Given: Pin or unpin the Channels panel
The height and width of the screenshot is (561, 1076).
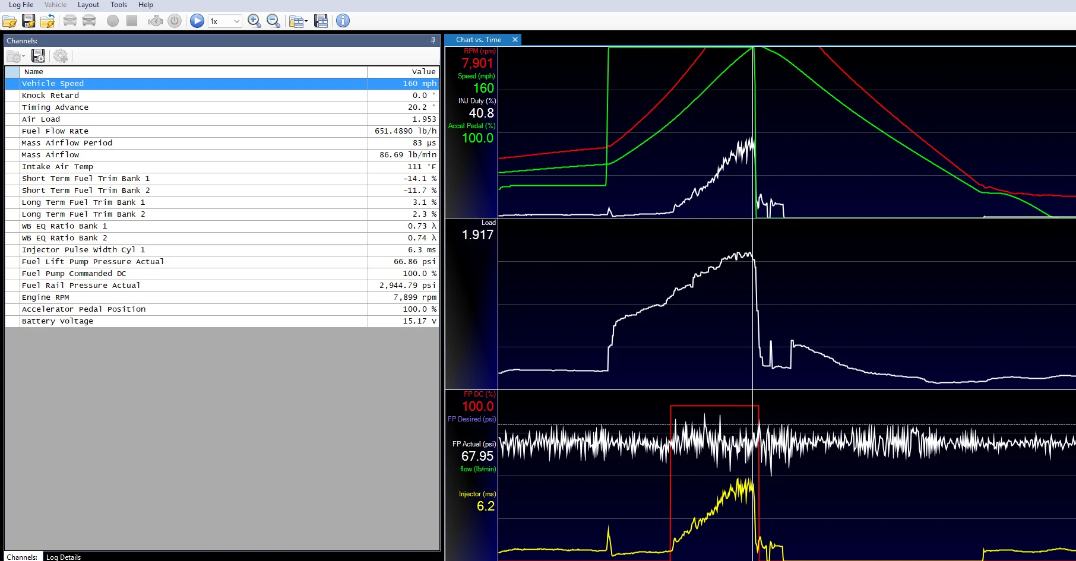Looking at the screenshot, I should pyautogui.click(x=433, y=40).
